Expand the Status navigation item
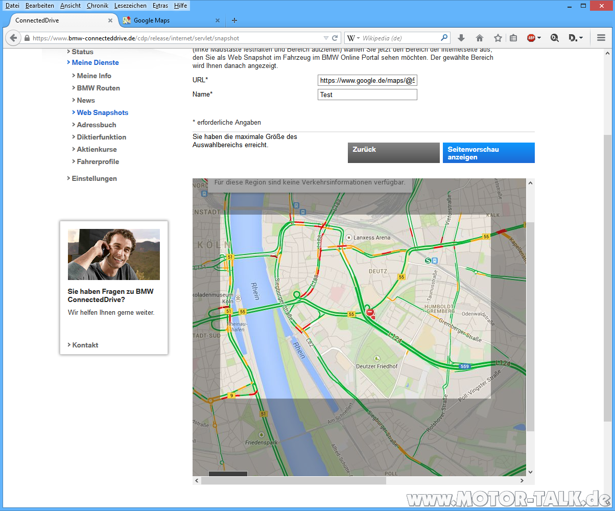 pyautogui.click(x=82, y=52)
